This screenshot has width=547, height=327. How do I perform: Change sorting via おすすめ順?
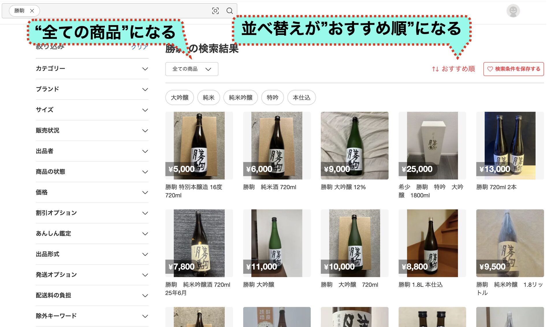point(458,69)
